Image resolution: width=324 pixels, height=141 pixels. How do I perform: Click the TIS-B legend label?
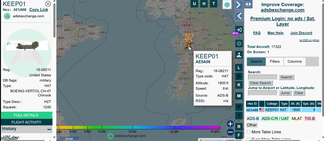coord(310,119)
